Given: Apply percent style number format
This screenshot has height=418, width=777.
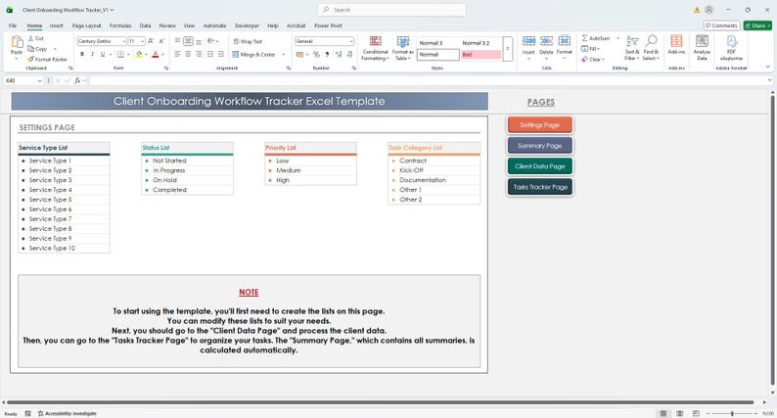Looking at the screenshot, I should pyautogui.click(x=316, y=55).
